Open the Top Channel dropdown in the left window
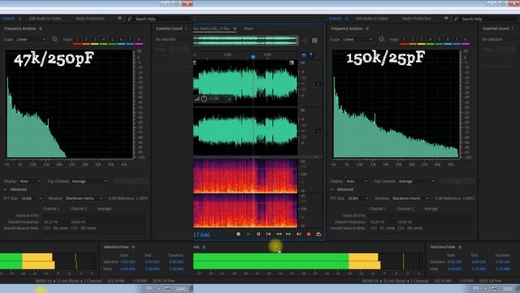520x293 pixels. click(89, 181)
